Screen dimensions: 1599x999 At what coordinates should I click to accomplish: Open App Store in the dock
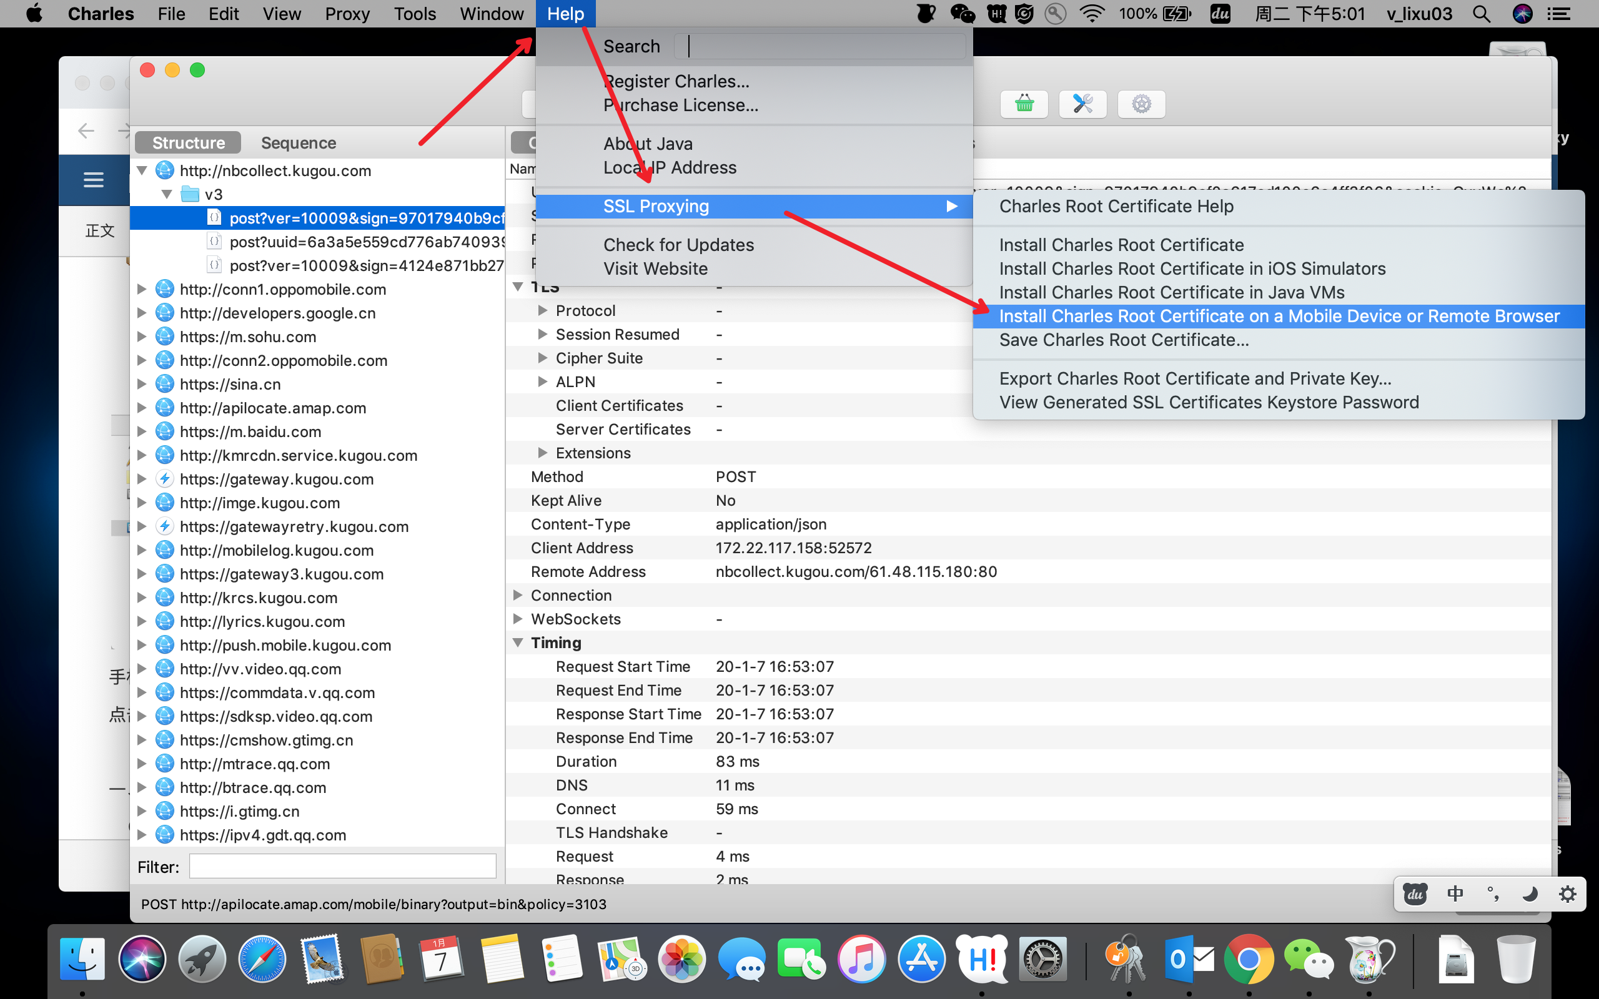pyautogui.click(x=922, y=958)
